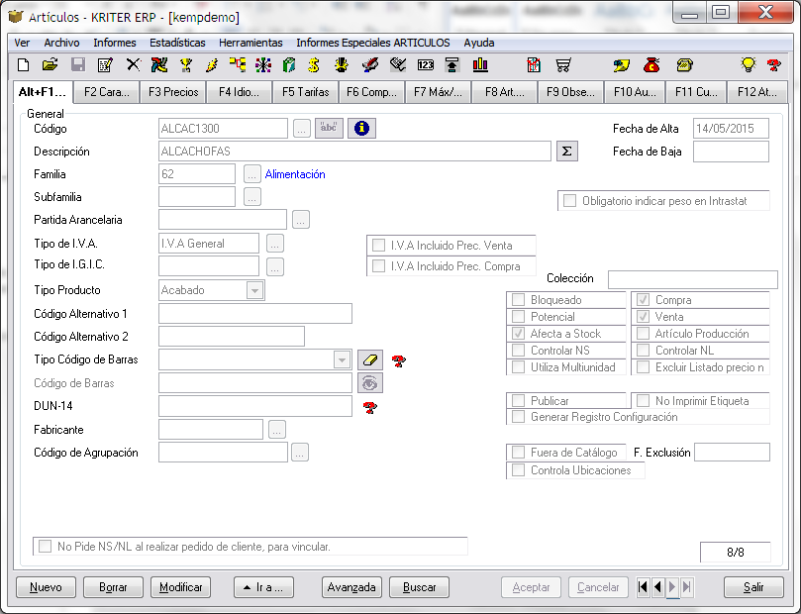The height and width of the screenshot is (614, 801).
Task: Click the yellow hierarchy tree toolbar icon
Action: coord(237,65)
